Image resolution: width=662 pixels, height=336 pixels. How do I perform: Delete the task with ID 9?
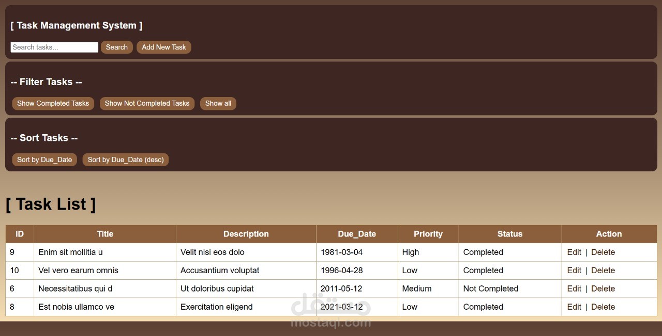[603, 252]
